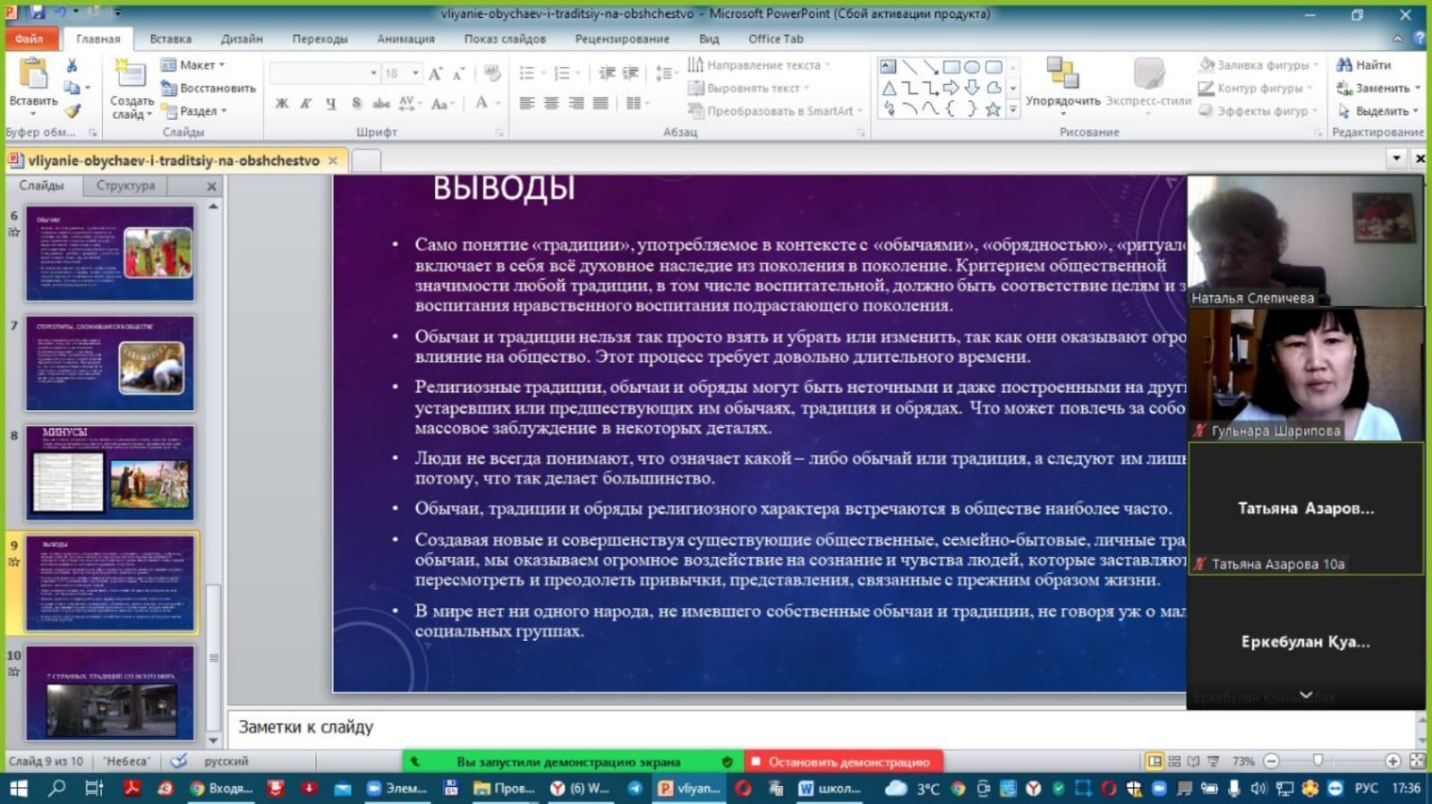This screenshot has width=1432, height=804.
Task: Select slide 7 thumbnail in slides panel
Action: tap(110, 364)
